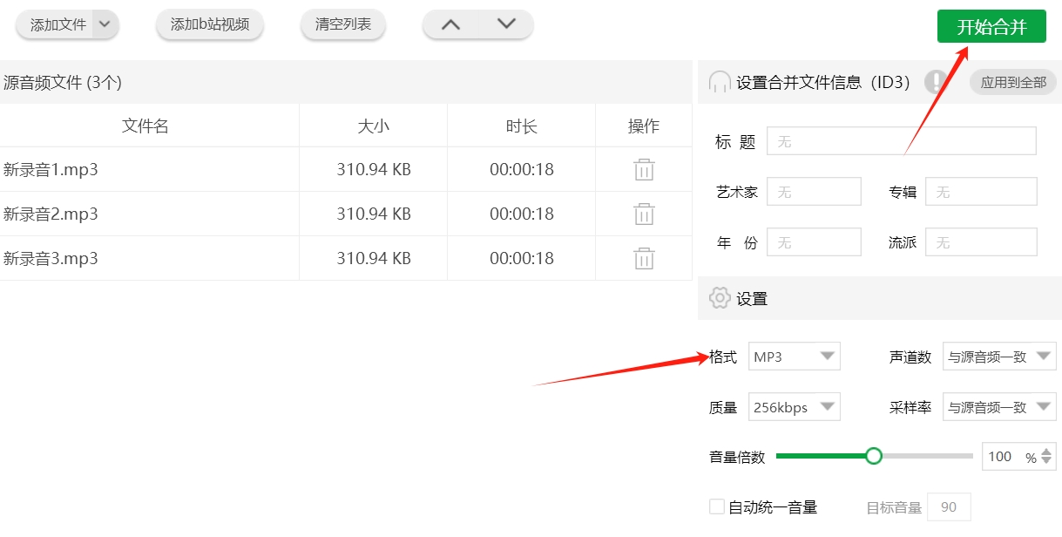Click the volume percent stepper arrows
Image resolution: width=1062 pixels, height=537 pixels.
tap(1046, 456)
